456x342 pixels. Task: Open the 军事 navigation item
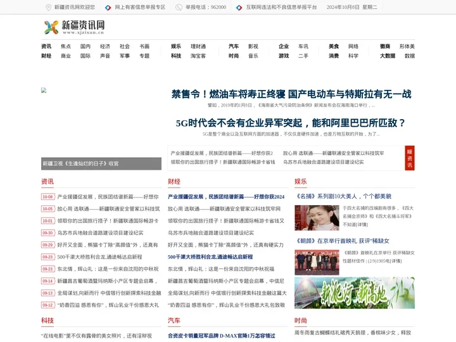tap(125, 56)
